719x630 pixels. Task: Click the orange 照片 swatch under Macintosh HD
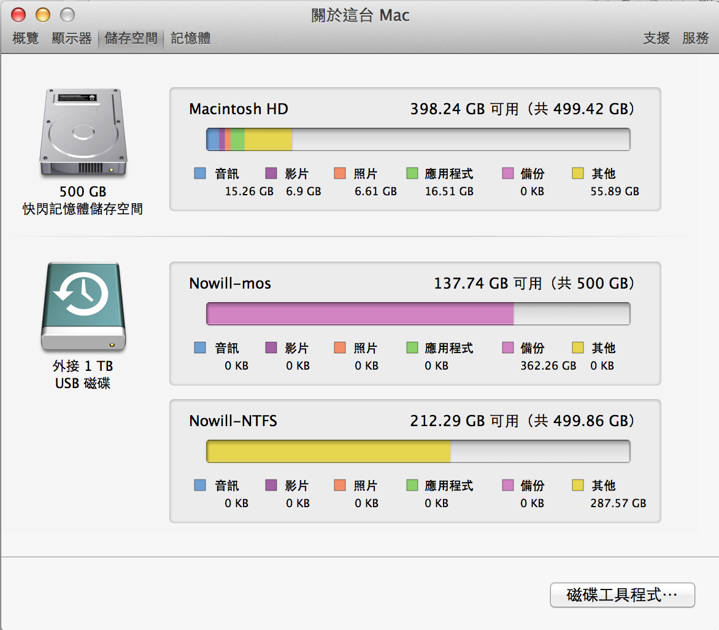click(340, 173)
